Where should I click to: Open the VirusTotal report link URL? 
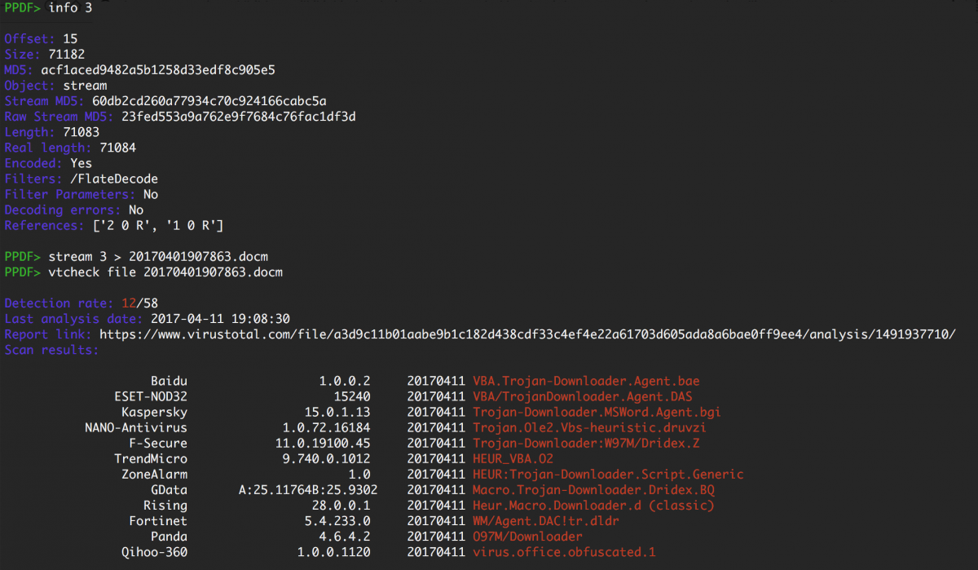point(527,334)
